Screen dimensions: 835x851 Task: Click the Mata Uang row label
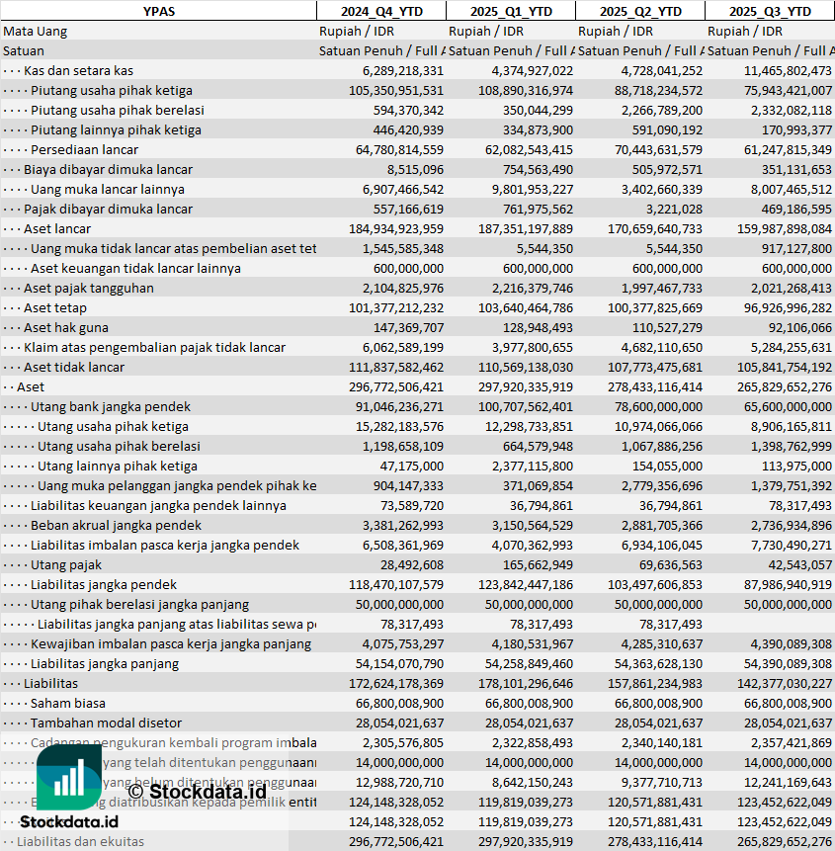[36, 31]
